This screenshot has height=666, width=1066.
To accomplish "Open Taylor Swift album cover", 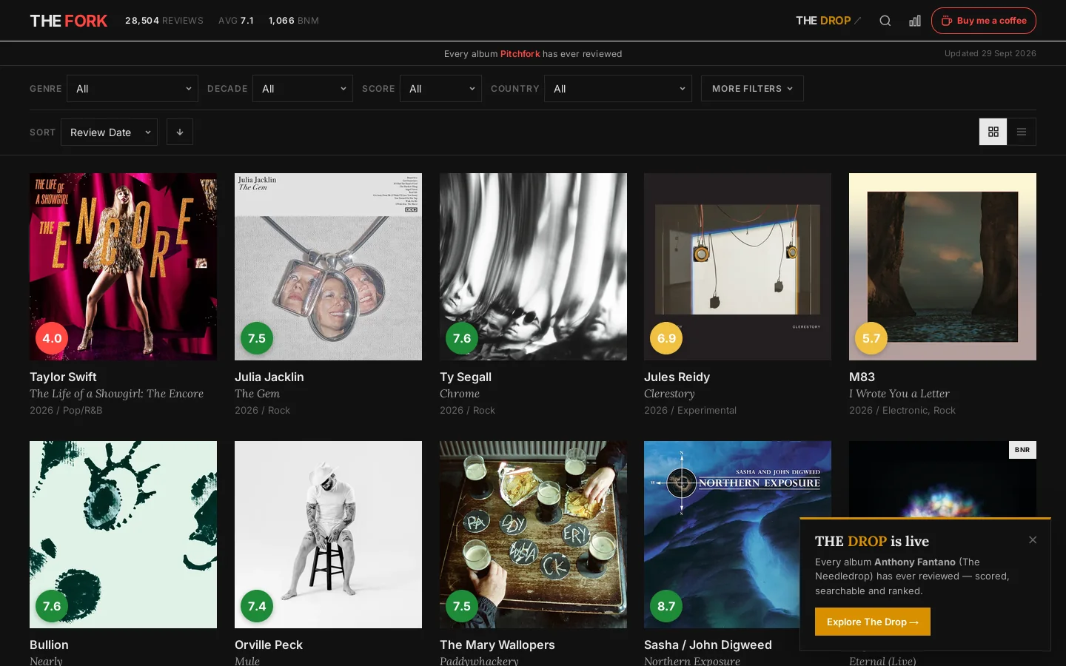I will point(124,267).
